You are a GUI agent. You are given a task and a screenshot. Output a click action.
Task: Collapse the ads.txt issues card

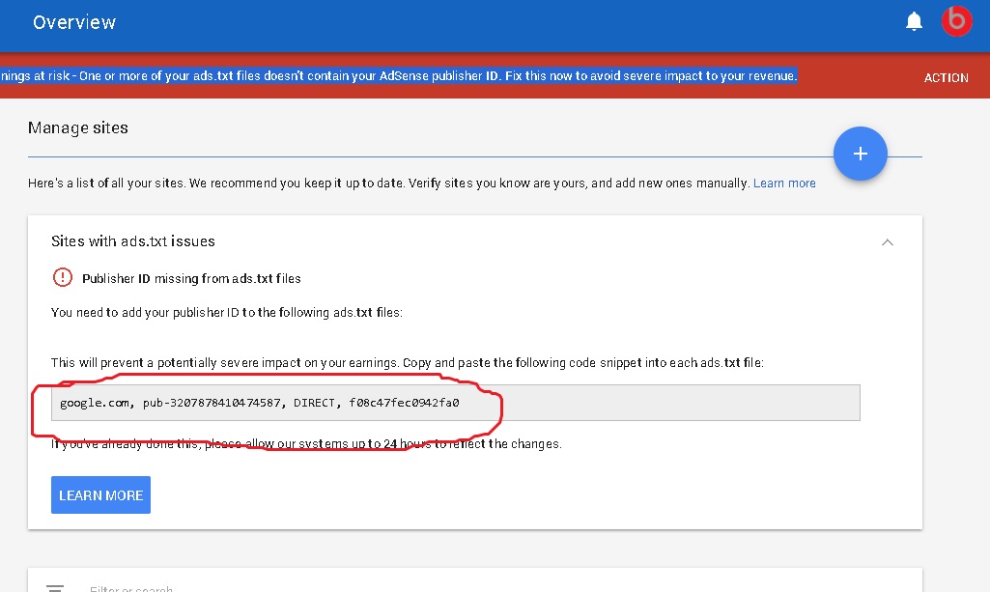tap(887, 242)
